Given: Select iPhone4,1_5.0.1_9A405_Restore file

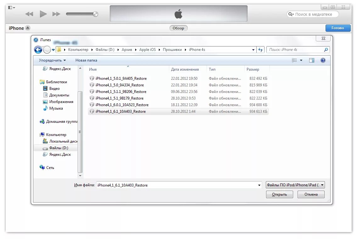Looking at the screenshot, I should click(x=178, y=79).
